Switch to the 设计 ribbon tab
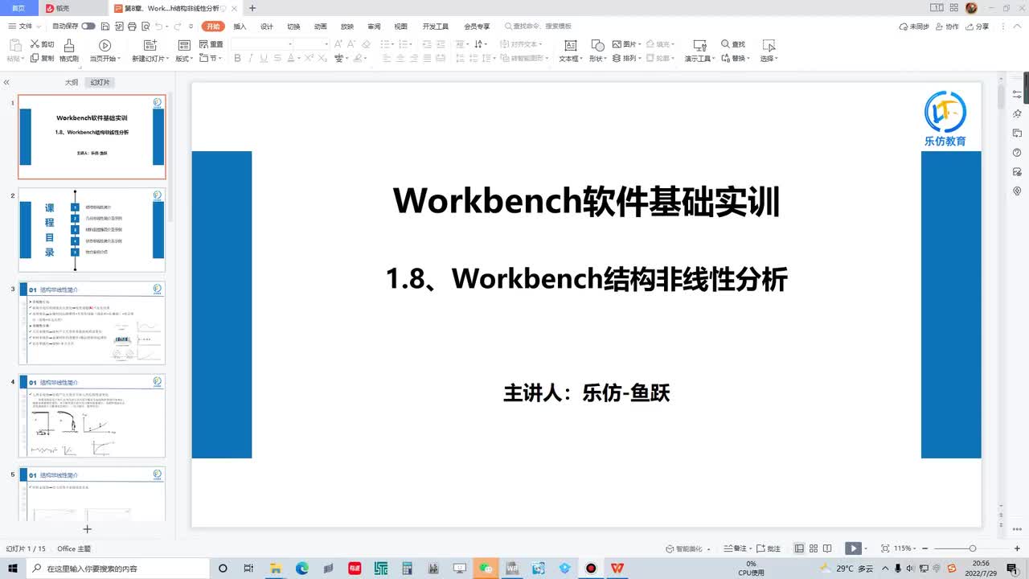The width and height of the screenshot is (1029, 579). (x=267, y=26)
